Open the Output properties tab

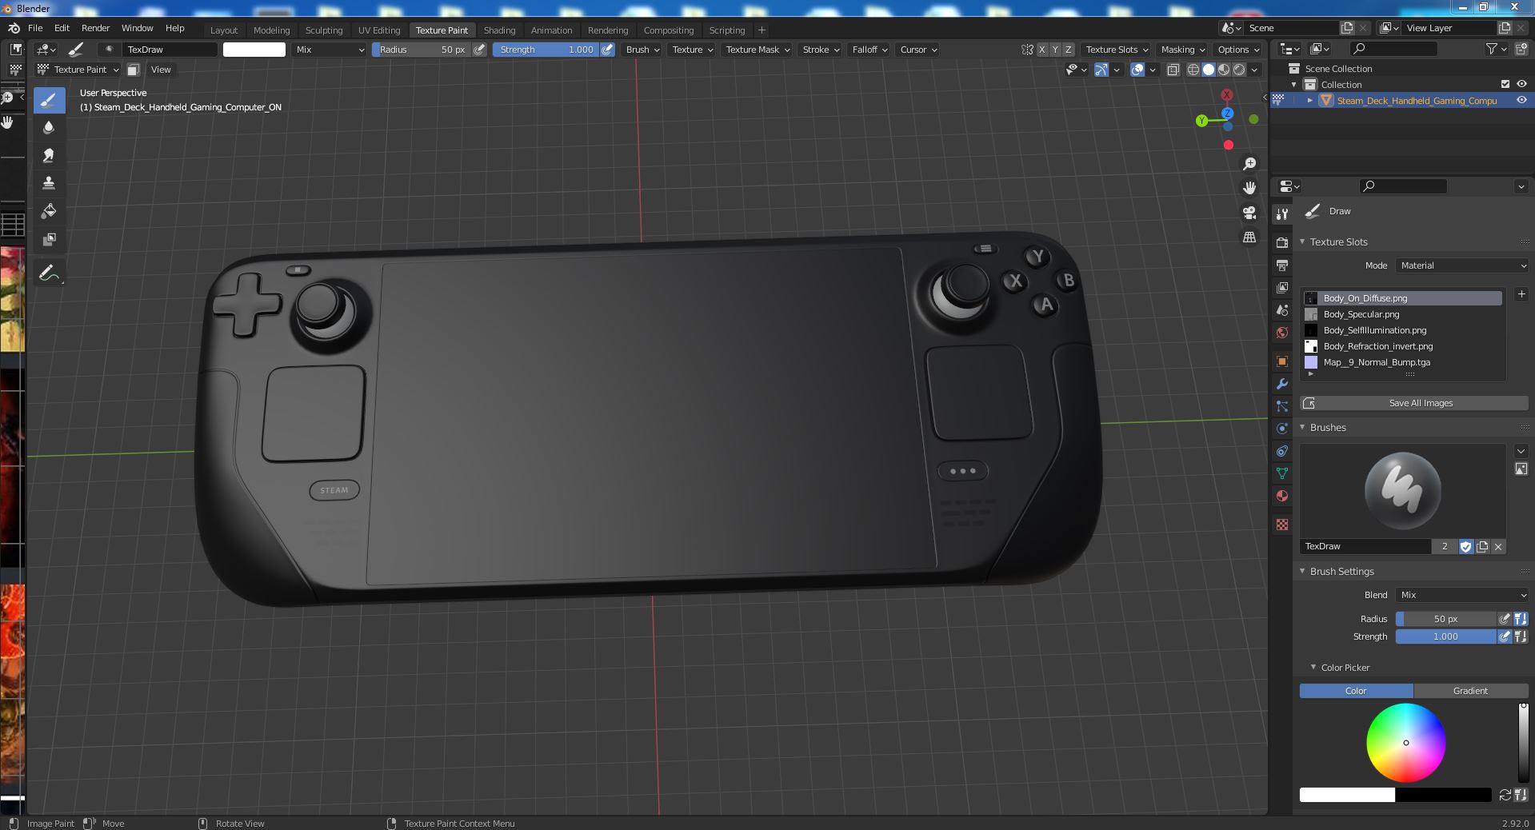1282,265
